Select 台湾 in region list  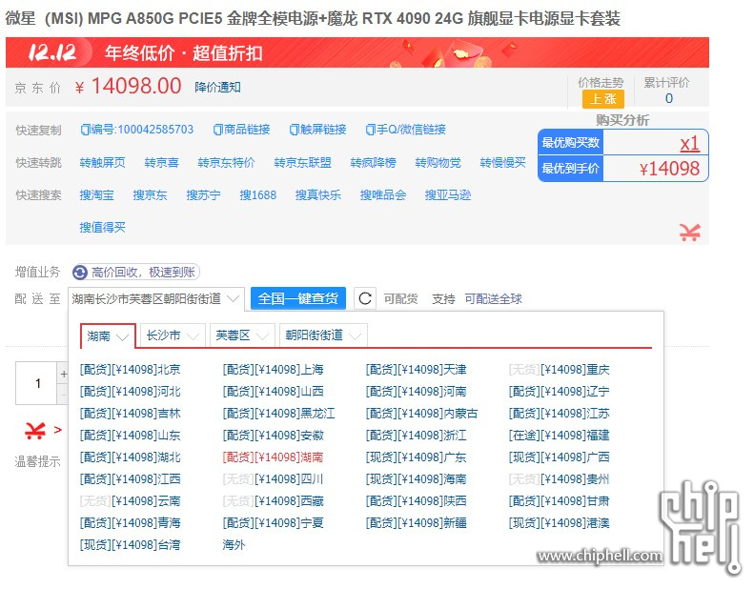pos(130,545)
